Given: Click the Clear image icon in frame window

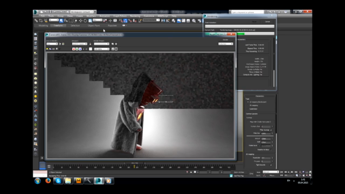Looking at the screenshot, I should tap(60, 49).
